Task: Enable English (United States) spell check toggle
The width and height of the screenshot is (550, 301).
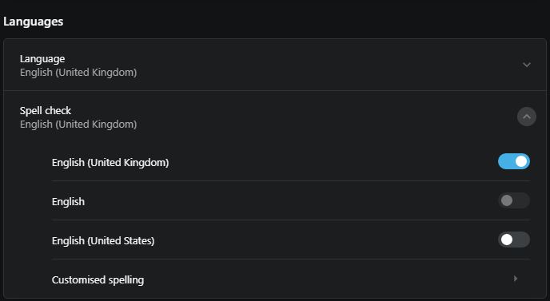Action: (514, 240)
